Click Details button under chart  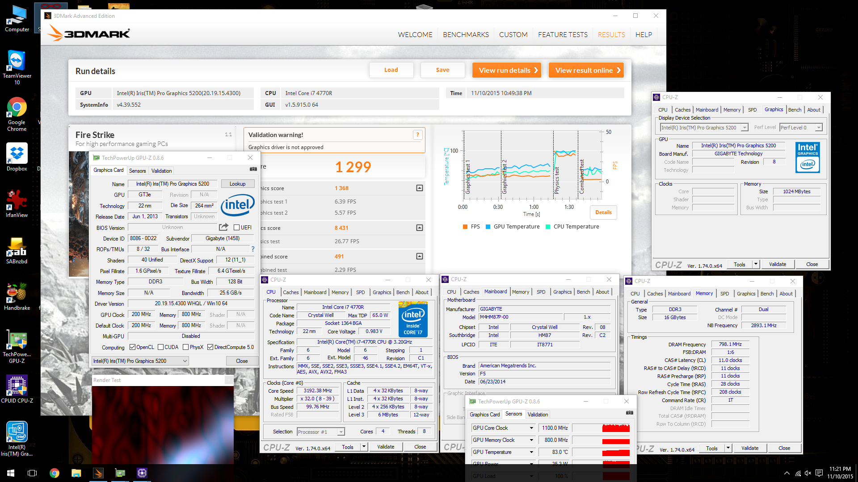pos(603,212)
